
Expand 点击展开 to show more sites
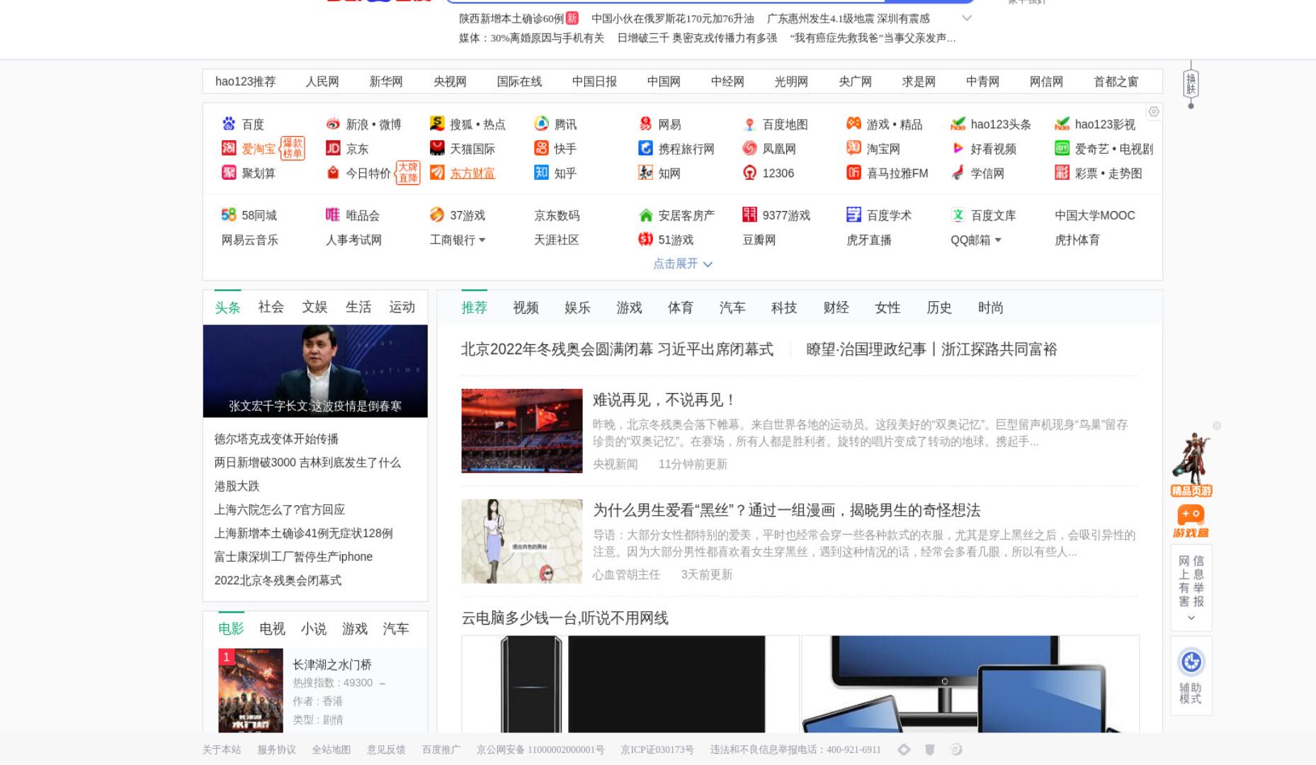682,263
